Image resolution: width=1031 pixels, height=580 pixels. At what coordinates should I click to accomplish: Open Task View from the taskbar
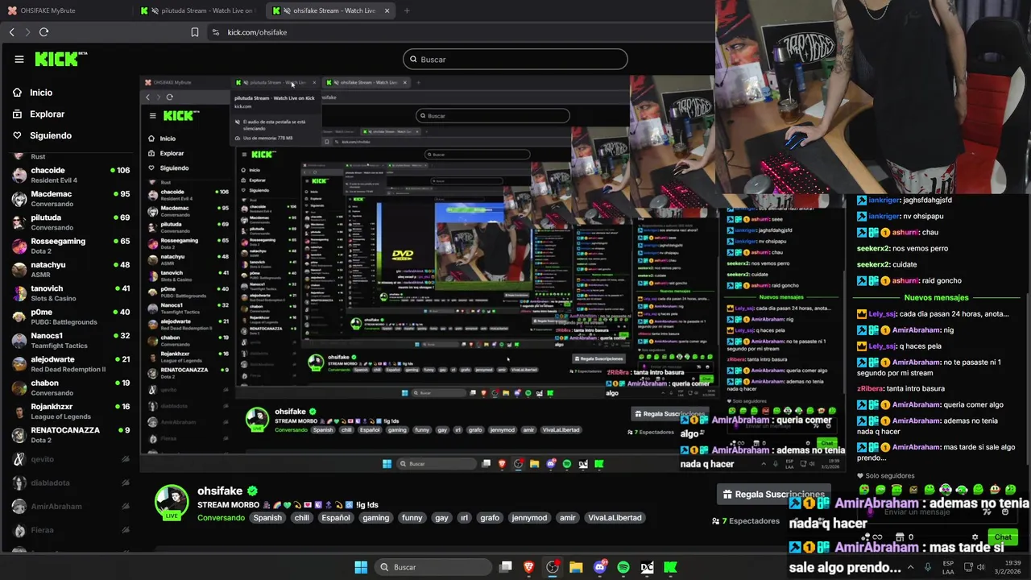(x=506, y=567)
